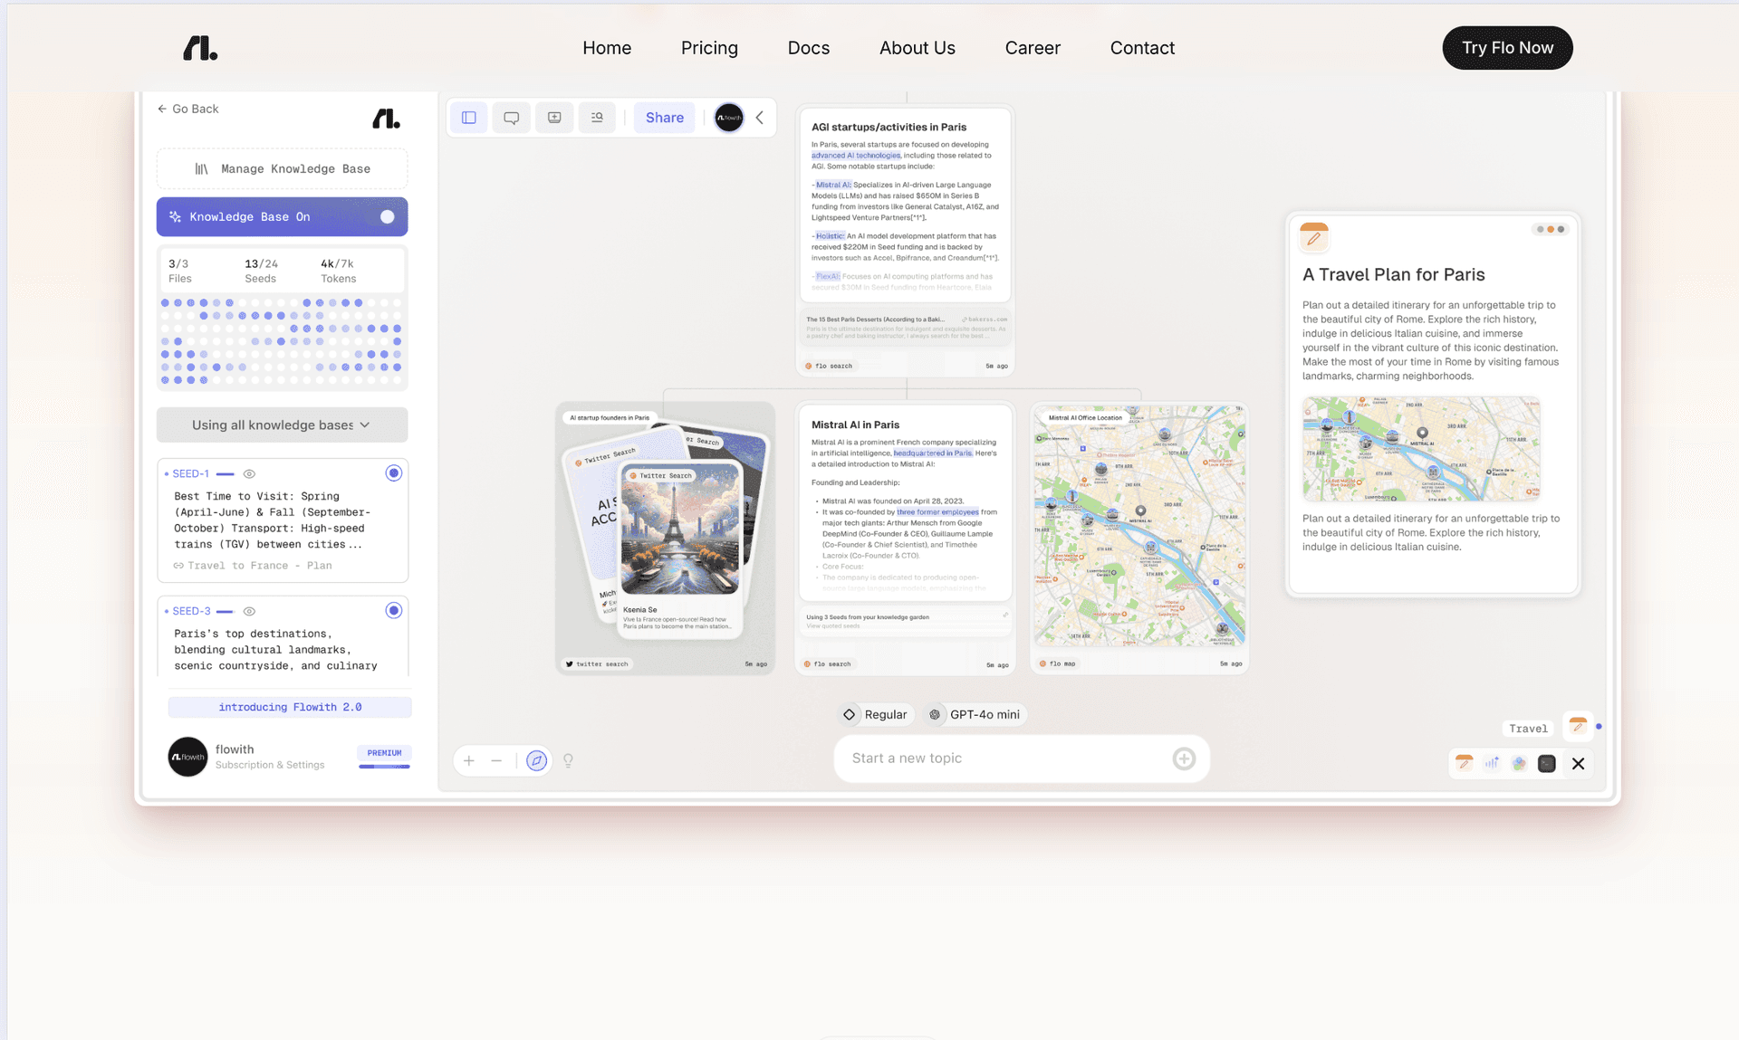Toggle SEED-1 visibility eye icon
The image size is (1739, 1040).
pos(249,473)
